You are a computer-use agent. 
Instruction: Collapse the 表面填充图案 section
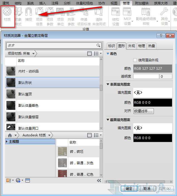click(x=108, y=84)
